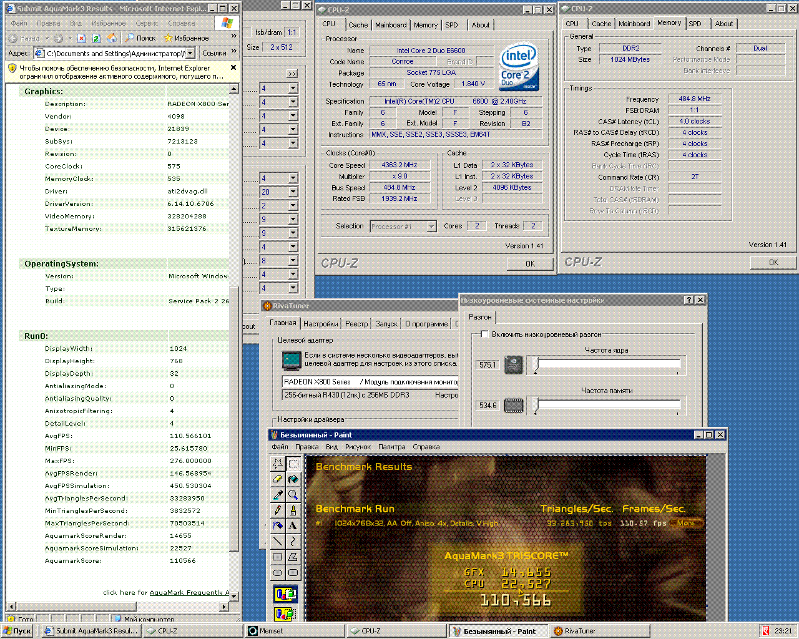The width and height of the screenshot is (799, 639).
Task: Choose the Brush tool in Paint
Action: pos(293,510)
